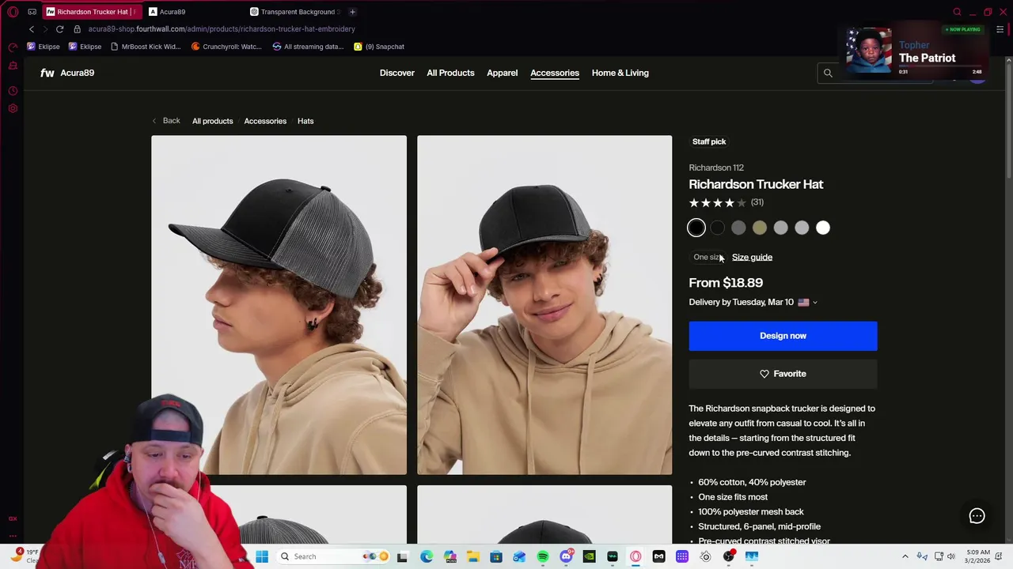Viewport: 1013px width, 569px height.
Task: Open NVIDIA app from the taskbar
Action: pyautogui.click(x=589, y=556)
